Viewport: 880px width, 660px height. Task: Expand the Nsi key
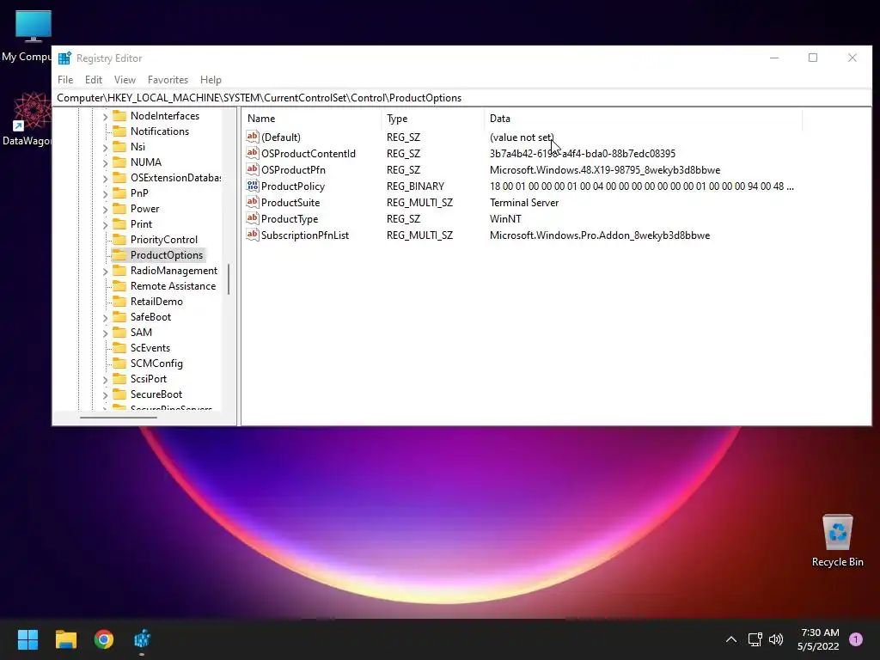(105, 148)
